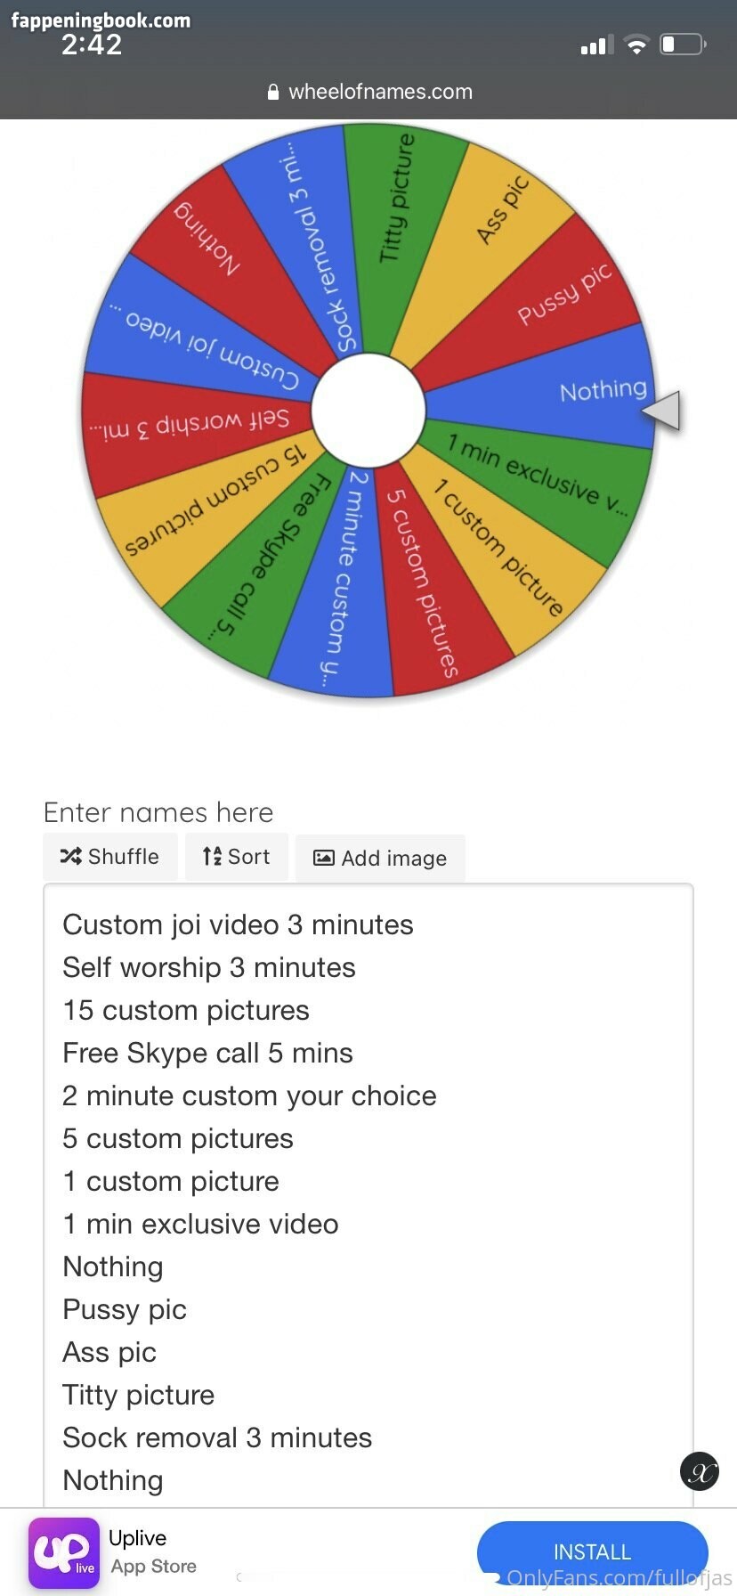737x1596 pixels.
Task: Tap the battery indicator icon
Action: [683, 45]
